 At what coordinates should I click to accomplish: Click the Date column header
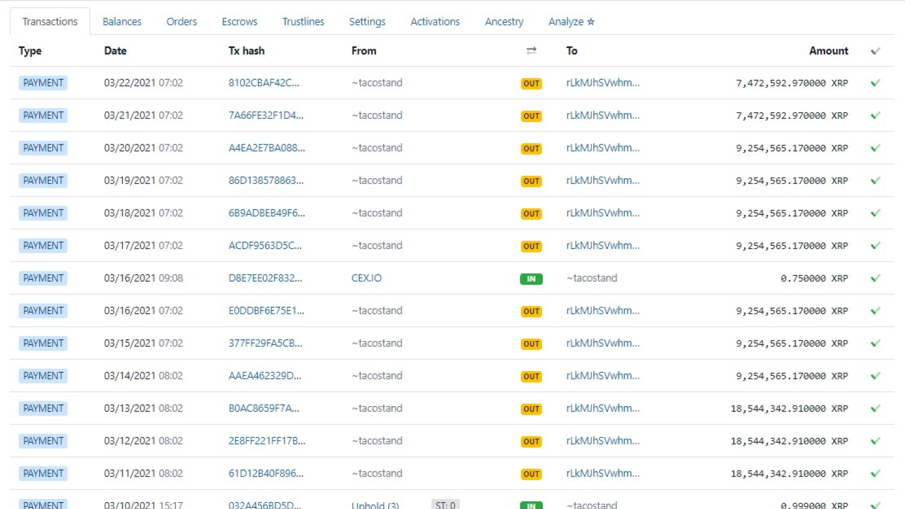point(115,51)
